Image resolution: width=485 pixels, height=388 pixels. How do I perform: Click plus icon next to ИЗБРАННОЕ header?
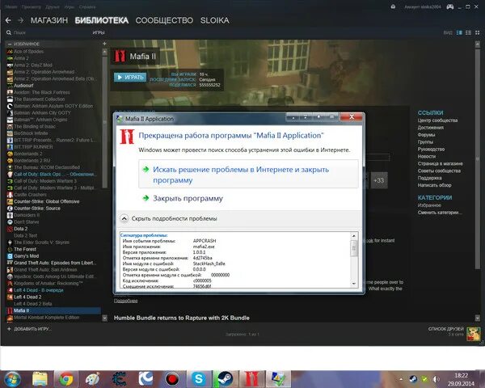(104, 44)
